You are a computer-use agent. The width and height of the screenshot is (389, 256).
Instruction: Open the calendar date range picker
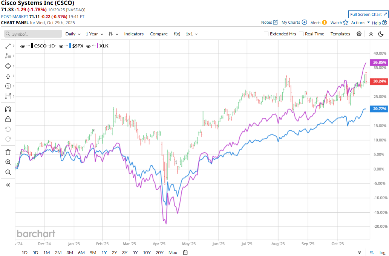point(185,253)
